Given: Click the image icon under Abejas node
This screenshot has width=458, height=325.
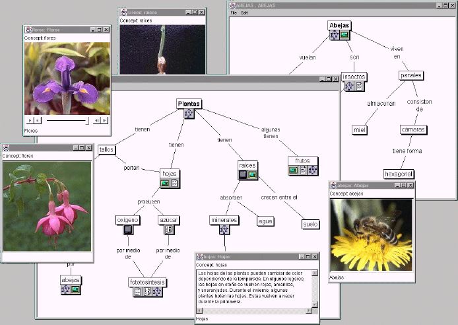Looking at the screenshot, I should click(x=344, y=35).
